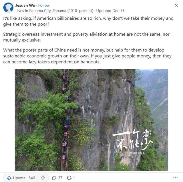Select the 'Lives in Panama City, Panama' credential
This screenshot has height=182, width=183.
point(54,11)
